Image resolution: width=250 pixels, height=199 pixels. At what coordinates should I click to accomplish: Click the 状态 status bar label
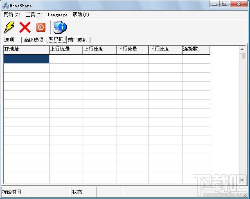tap(77, 192)
